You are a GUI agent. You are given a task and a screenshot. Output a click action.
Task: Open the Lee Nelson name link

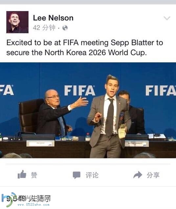click(x=53, y=18)
